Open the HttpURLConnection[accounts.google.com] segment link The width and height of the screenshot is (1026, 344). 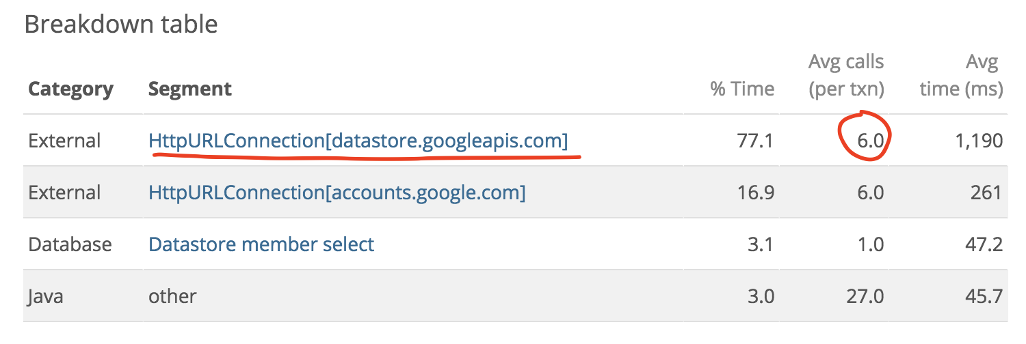point(337,193)
